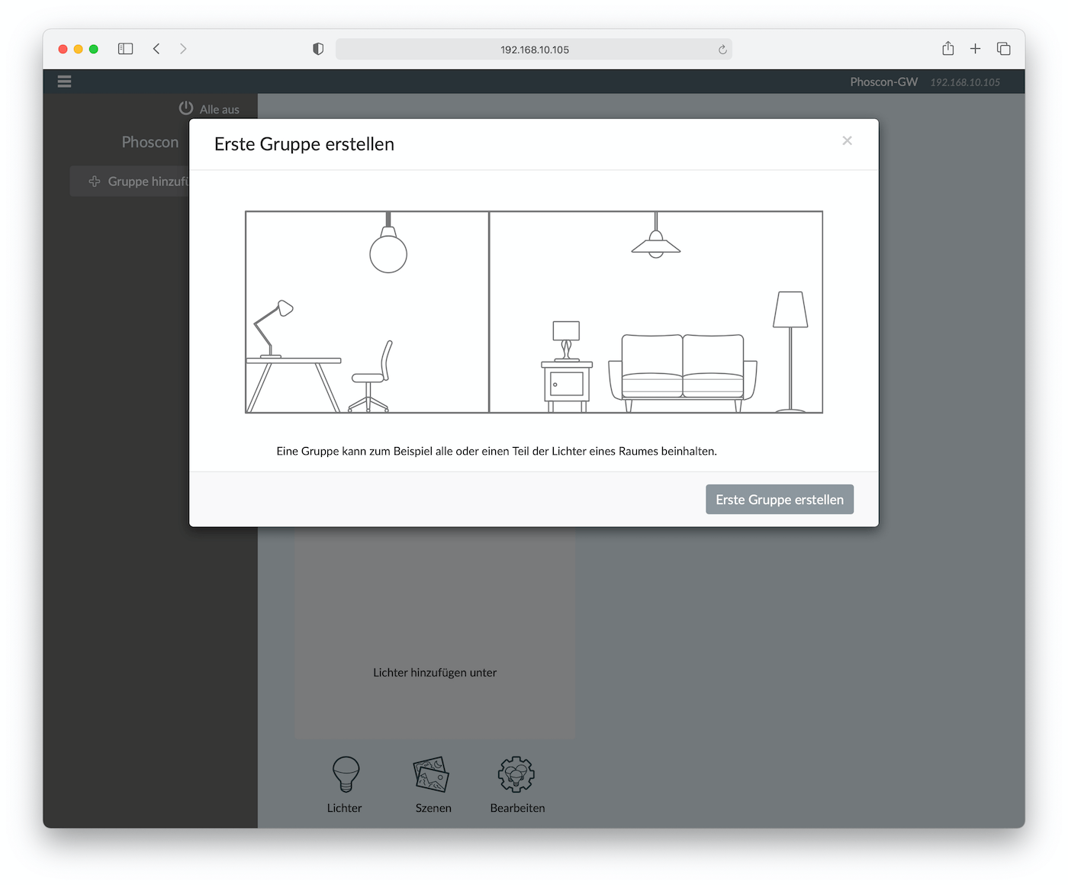Click the green full screen window button
Screen dimensions: 1068x885
click(x=94, y=49)
